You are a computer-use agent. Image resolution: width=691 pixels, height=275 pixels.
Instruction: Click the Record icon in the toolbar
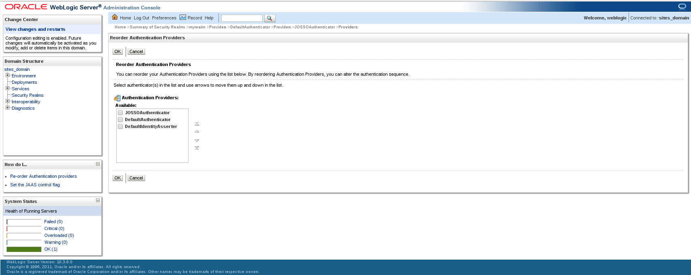tap(183, 17)
